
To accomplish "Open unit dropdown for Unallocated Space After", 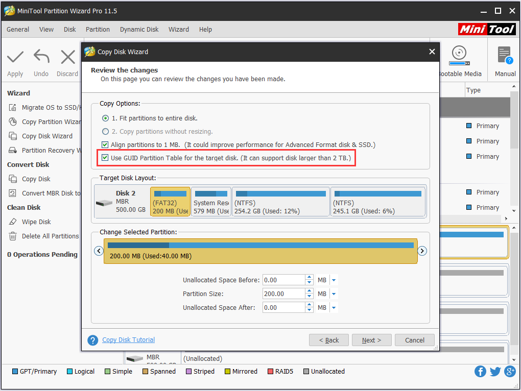I will (x=334, y=308).
